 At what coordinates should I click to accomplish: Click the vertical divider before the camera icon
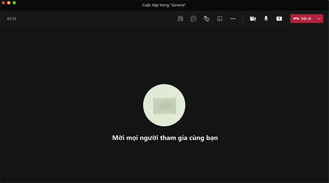coord(243,19)
